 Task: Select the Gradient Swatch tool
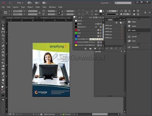click(x=3, y=66)
